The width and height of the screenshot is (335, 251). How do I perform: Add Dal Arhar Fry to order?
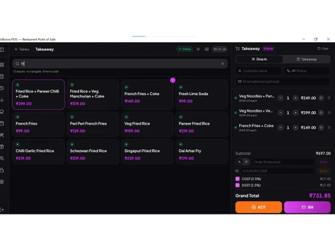(x=202, y=152)
